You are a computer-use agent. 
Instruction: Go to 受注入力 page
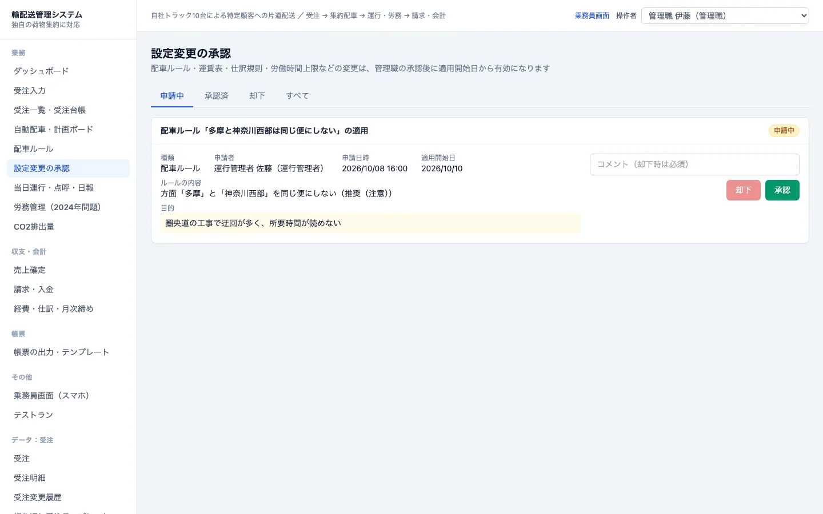69,91
